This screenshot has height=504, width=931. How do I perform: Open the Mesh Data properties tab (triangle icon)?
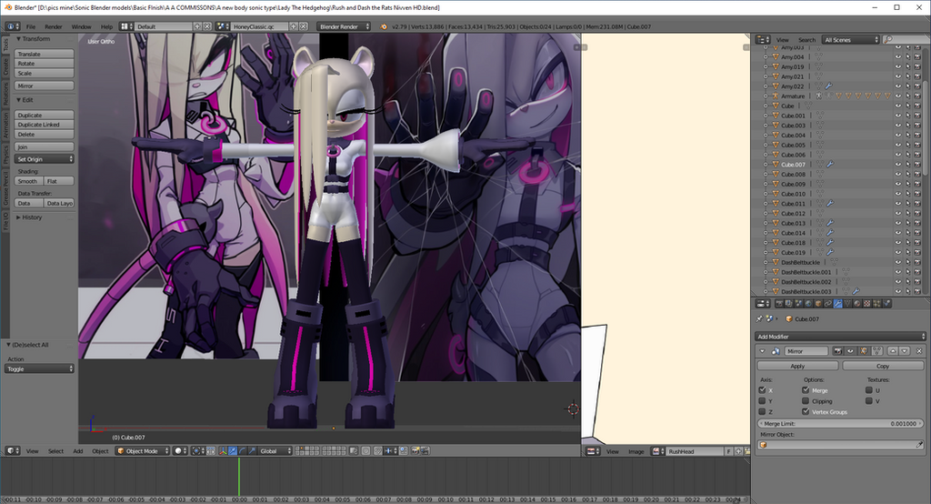pyautogui.click(x=847, y=303)
